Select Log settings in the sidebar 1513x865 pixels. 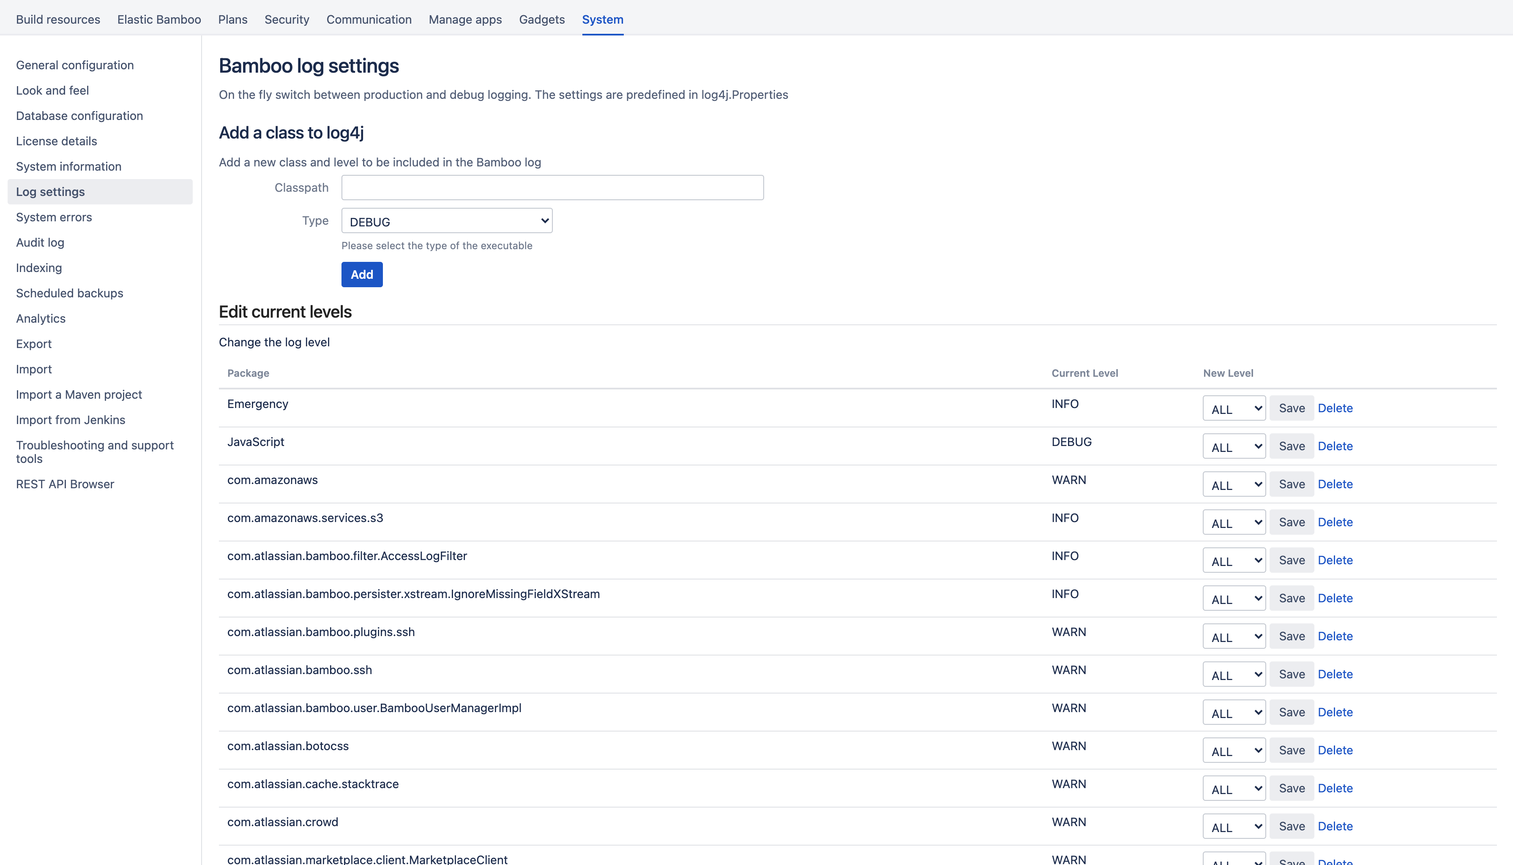(50, 191)
